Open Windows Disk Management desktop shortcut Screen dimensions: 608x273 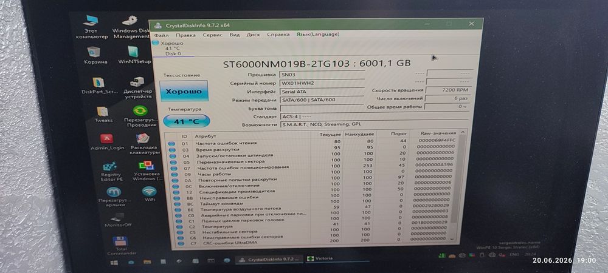tap(131, 27)
